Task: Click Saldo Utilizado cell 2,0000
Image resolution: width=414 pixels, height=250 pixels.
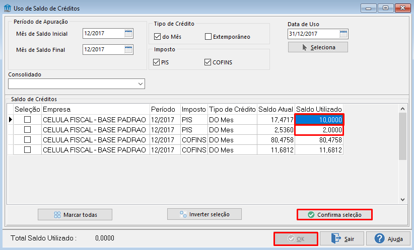Action: click(319, 130)
